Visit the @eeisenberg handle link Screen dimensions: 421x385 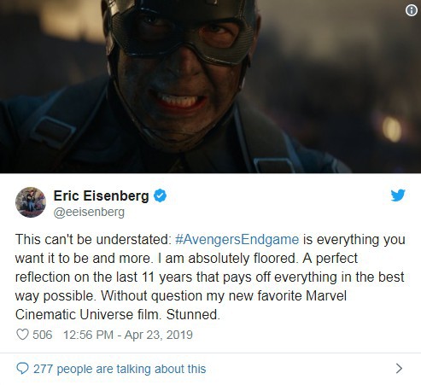[89, 213]
